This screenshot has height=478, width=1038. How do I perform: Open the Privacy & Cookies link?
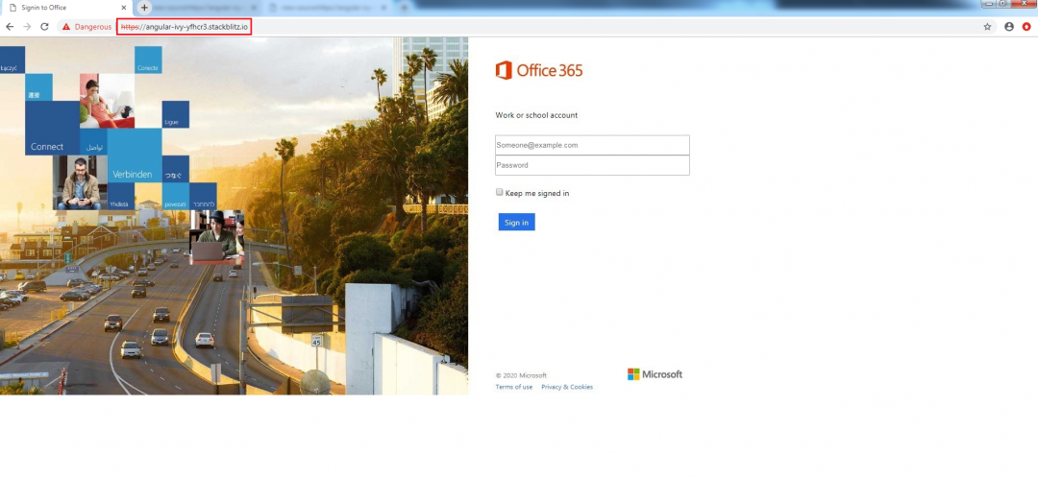(x=566, y=387)
